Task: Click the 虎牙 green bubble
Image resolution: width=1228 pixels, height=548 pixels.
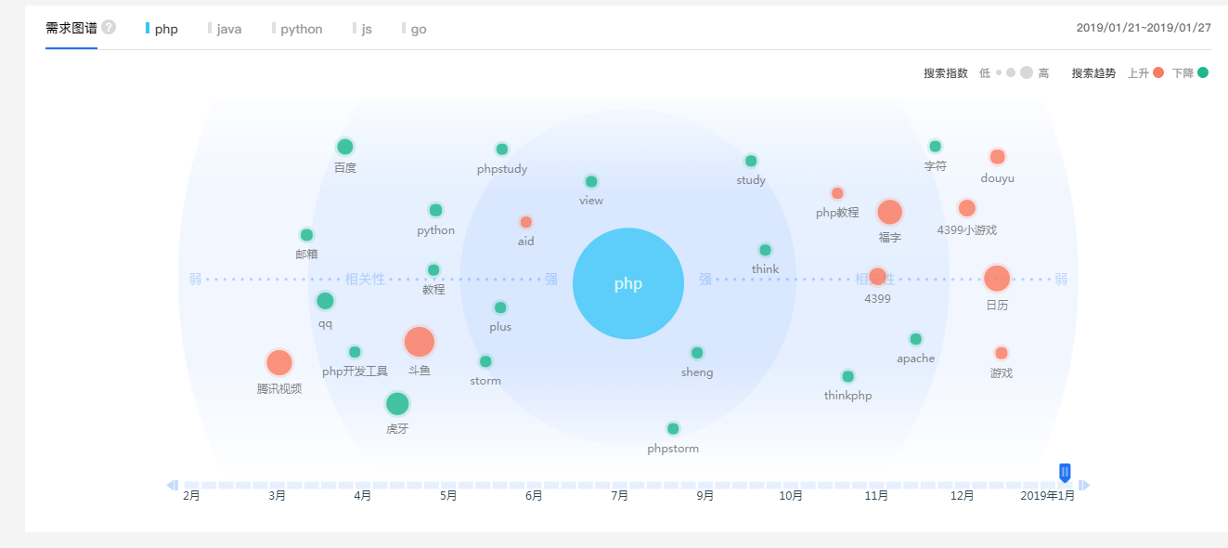Action: click(397, 404)
